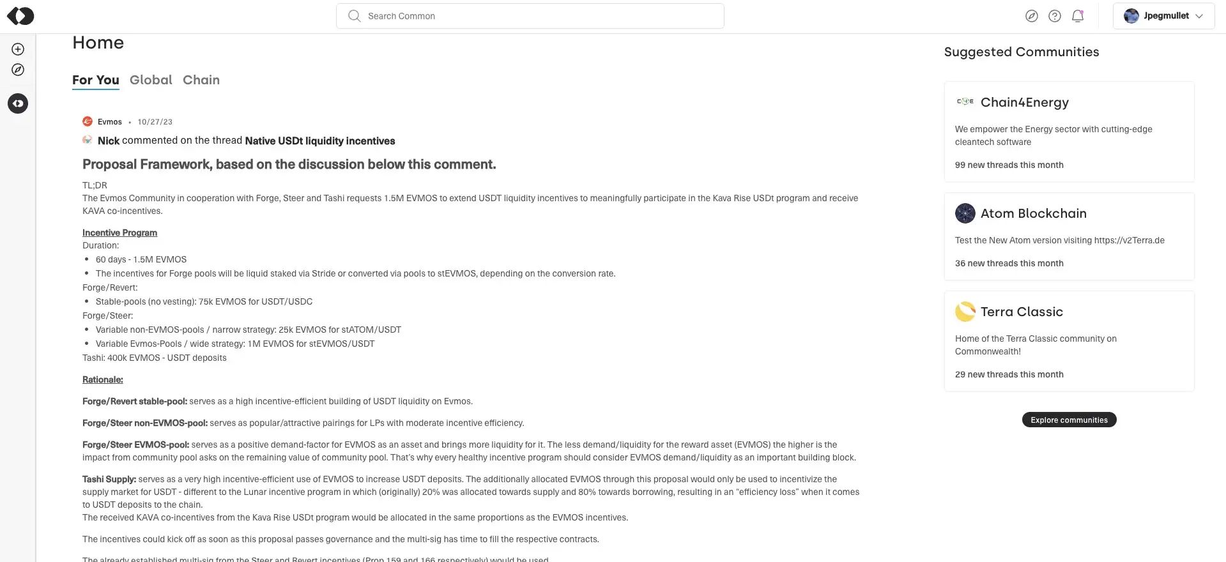Click the Atom Blockchain community avatar

(x=965, y=213)
